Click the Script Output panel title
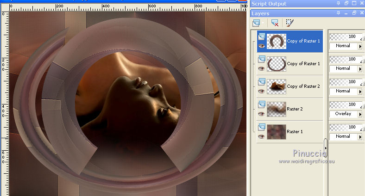The height and width of the screenshot is (196, 365). (x=269, y=4)
